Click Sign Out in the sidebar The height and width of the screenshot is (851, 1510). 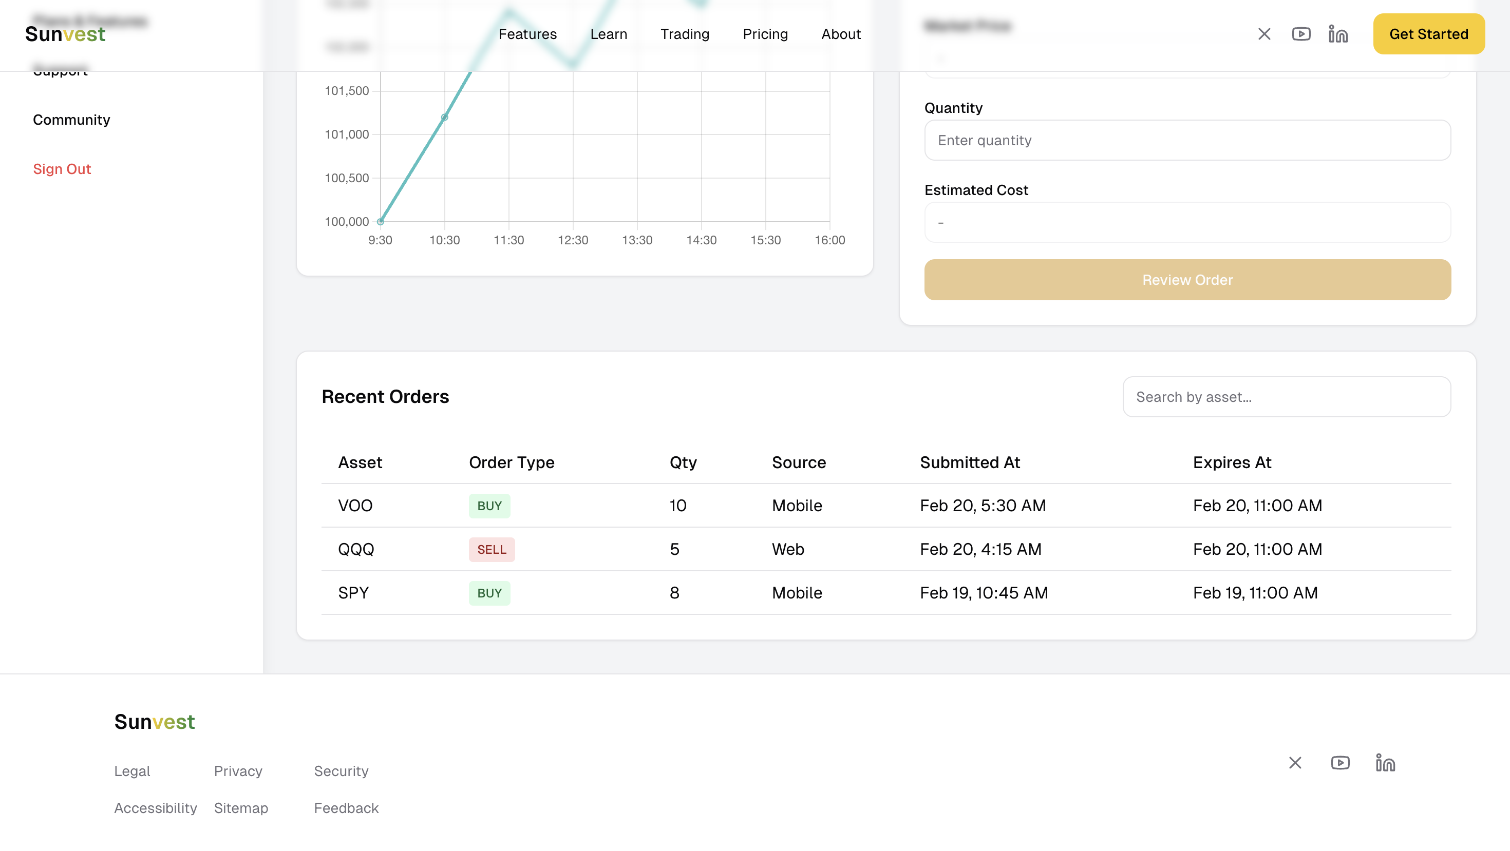[62, 169]
